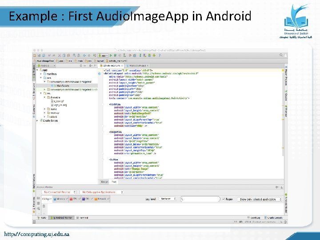The image size is (320, 240).
Task: Click AudioImageTest in the breadcrumb bar
Action: (45, 61)
